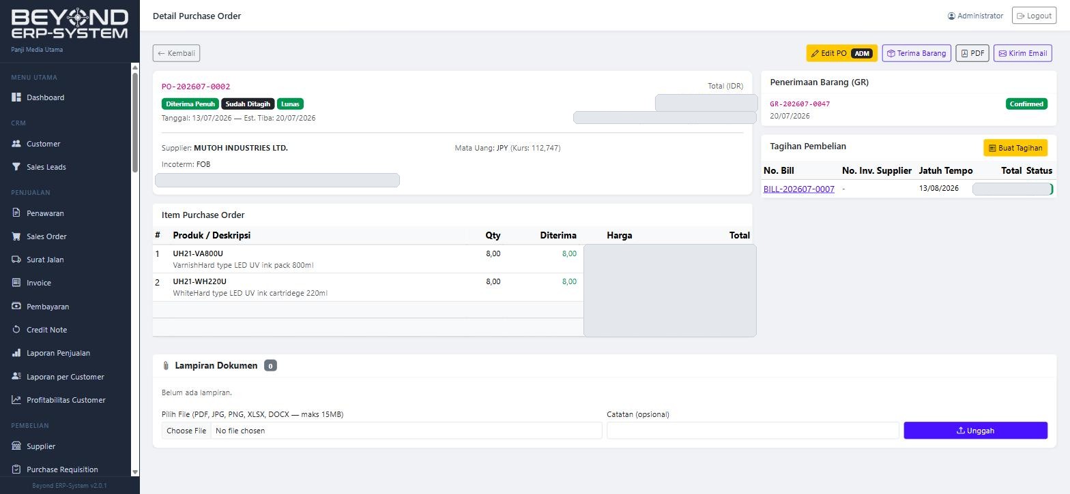Open the Sales Order menu
This screenshot has width=1070, height=494.
coord(66,236)
